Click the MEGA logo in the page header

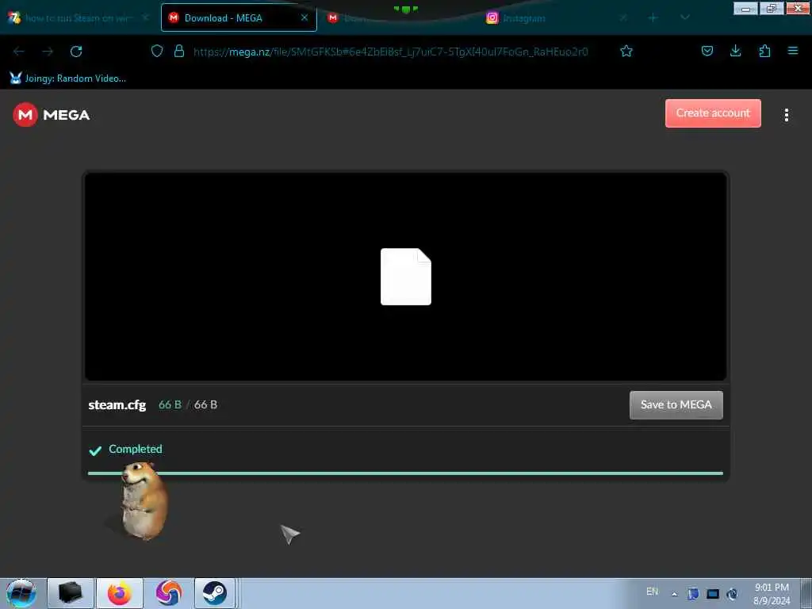(x=52, y=114)
